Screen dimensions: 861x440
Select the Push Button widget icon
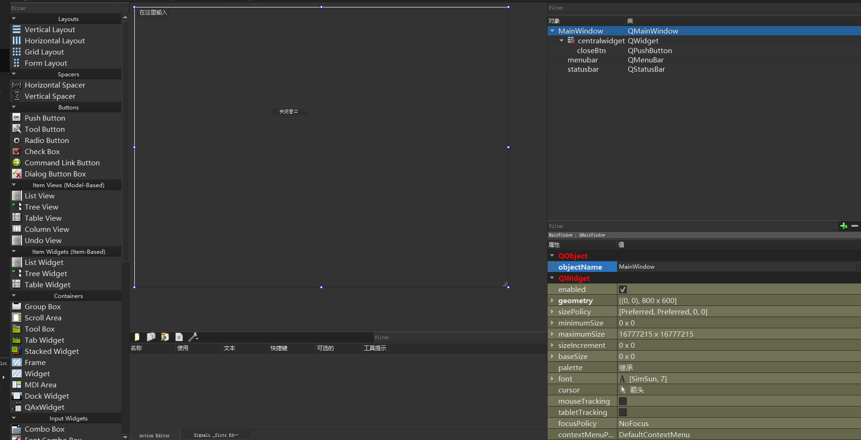click(x=17, y=118)
